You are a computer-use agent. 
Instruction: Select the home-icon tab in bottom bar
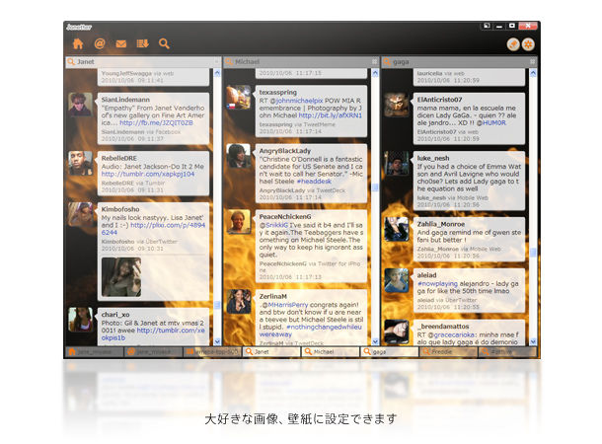(95, 351)
